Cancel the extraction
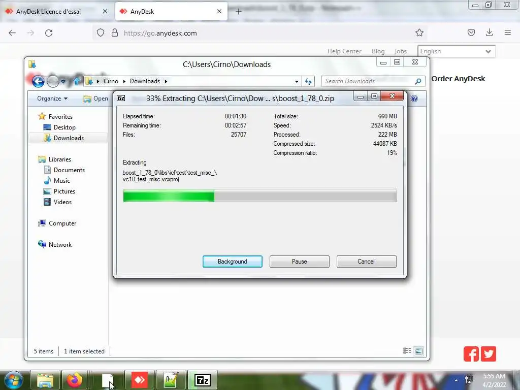Viewport: 520px width, 390px height. [366, 262]
